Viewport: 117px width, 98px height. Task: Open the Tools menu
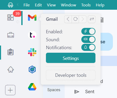(x=86, y=5)
